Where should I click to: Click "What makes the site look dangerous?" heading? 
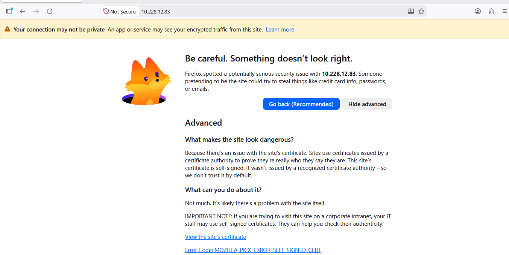coord(239,139)
